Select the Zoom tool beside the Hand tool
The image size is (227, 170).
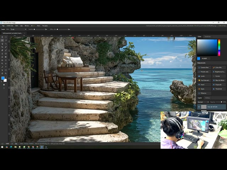pyautogui.click(x=6, y=73)
